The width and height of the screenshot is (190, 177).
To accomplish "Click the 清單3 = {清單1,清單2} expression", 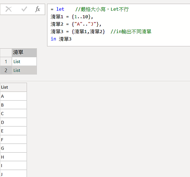I will (x=78, y=32).
